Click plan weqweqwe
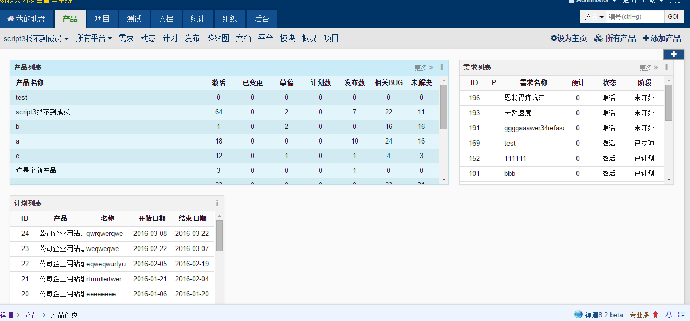Screen dimensions: 690x321 tap(103, 249)
